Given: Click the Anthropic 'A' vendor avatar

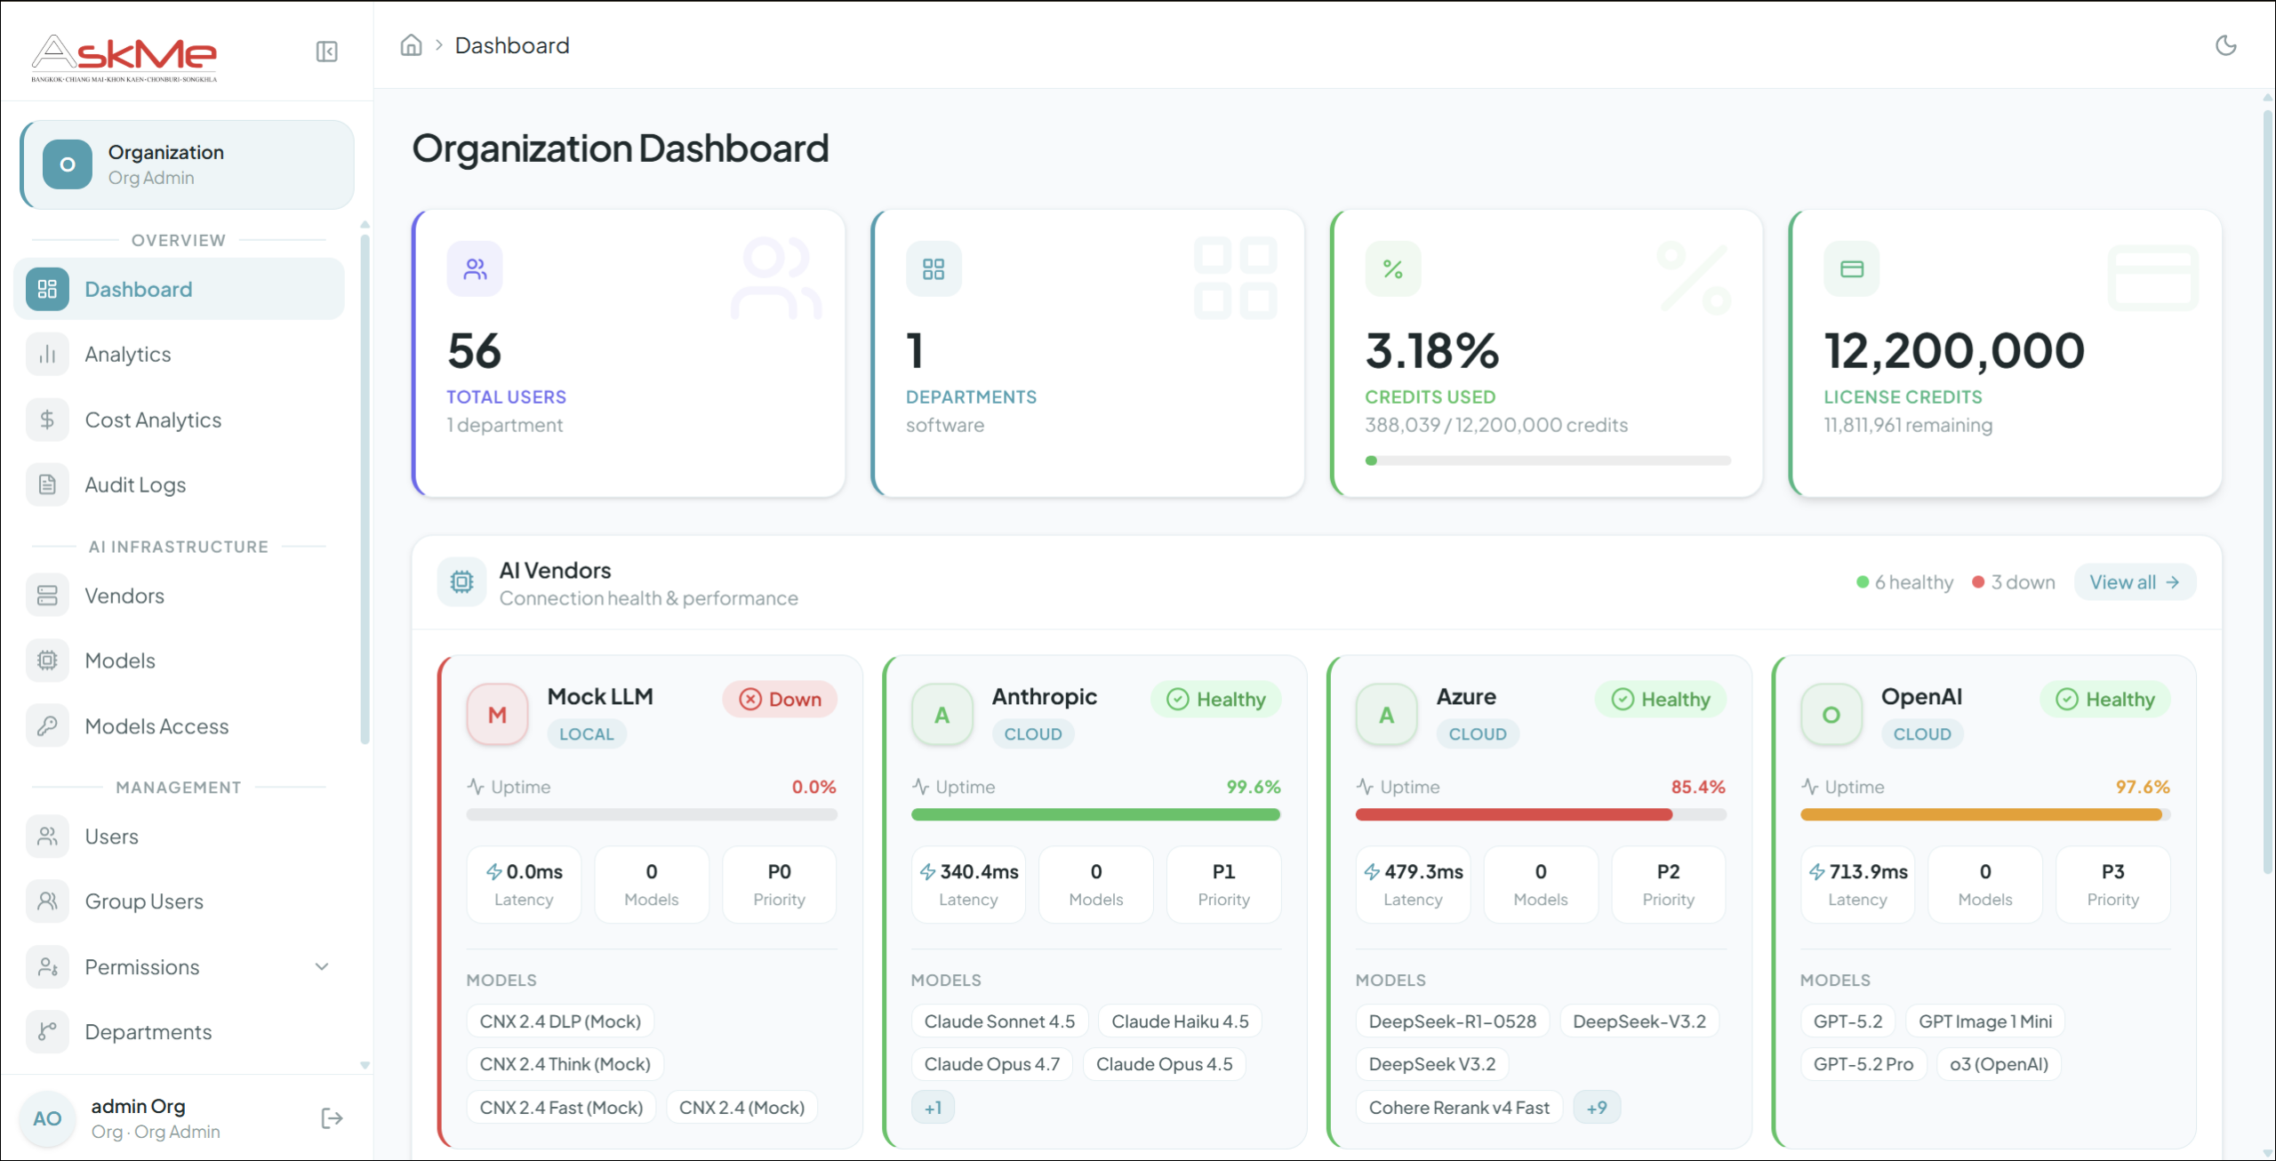Looking at the screenshot, I should pyautogui.click(x=942, y=715).
